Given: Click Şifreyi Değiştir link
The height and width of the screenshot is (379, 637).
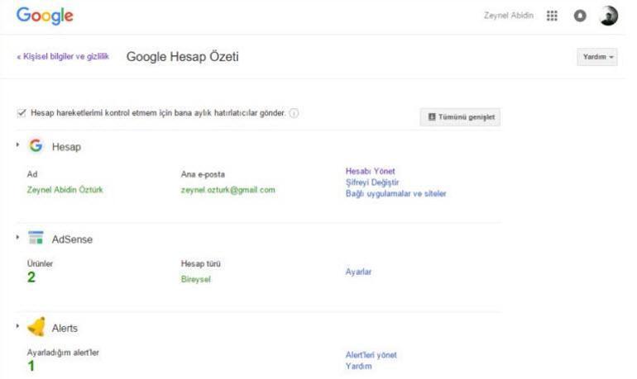Looking at the screenshot, I should point(373,182).
